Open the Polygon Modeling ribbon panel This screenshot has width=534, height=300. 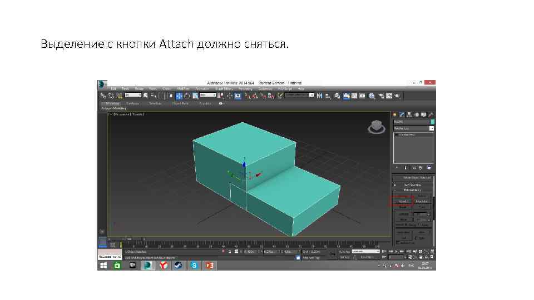(x=113, y=108)
